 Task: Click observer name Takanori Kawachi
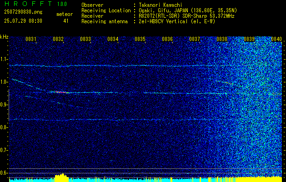coord(161,5)
